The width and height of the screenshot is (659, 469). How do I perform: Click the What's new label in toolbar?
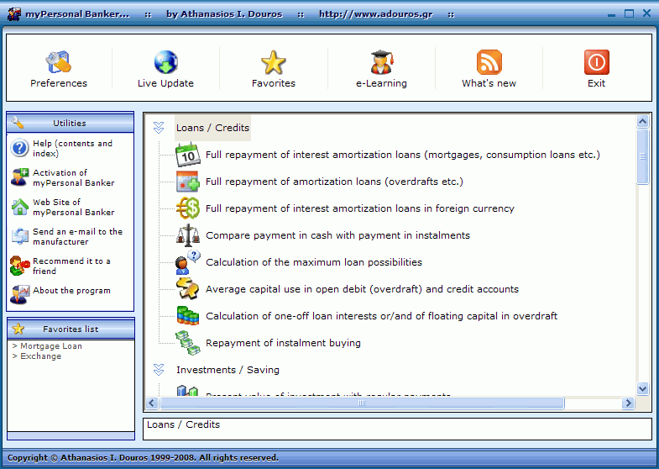489,83
